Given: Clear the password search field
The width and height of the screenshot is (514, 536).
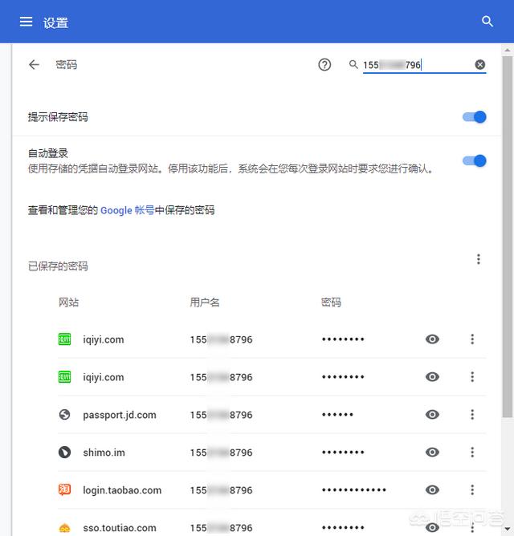Looking at the screenshot, I should [x=480, y=65].
